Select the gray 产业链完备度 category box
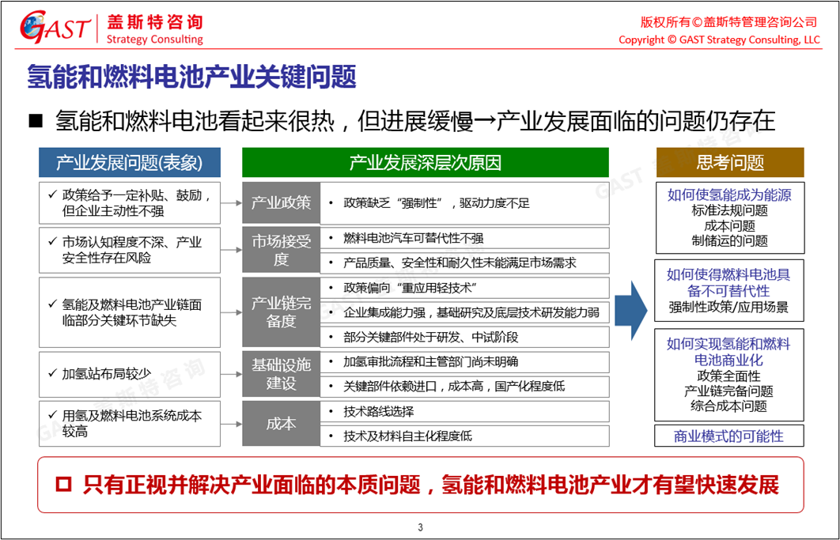The image size is (840, 540). [281, 312]
